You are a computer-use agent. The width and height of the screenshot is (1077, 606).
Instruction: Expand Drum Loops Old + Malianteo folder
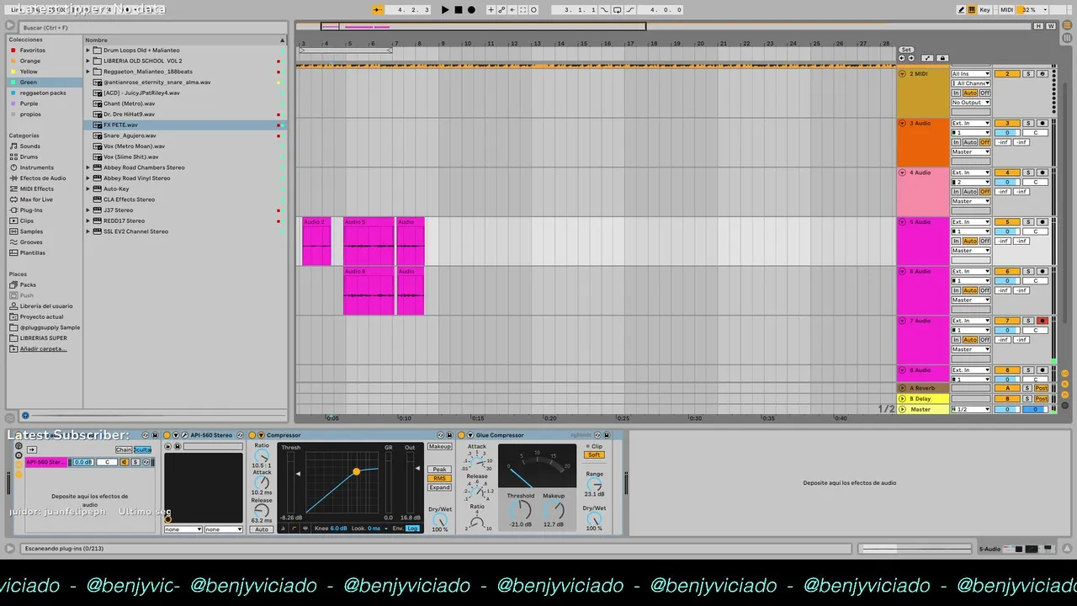pyautogui.click(x=88, y=50)
